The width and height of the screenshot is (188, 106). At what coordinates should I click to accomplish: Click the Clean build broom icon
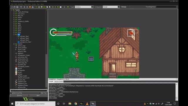coord(33,7)
